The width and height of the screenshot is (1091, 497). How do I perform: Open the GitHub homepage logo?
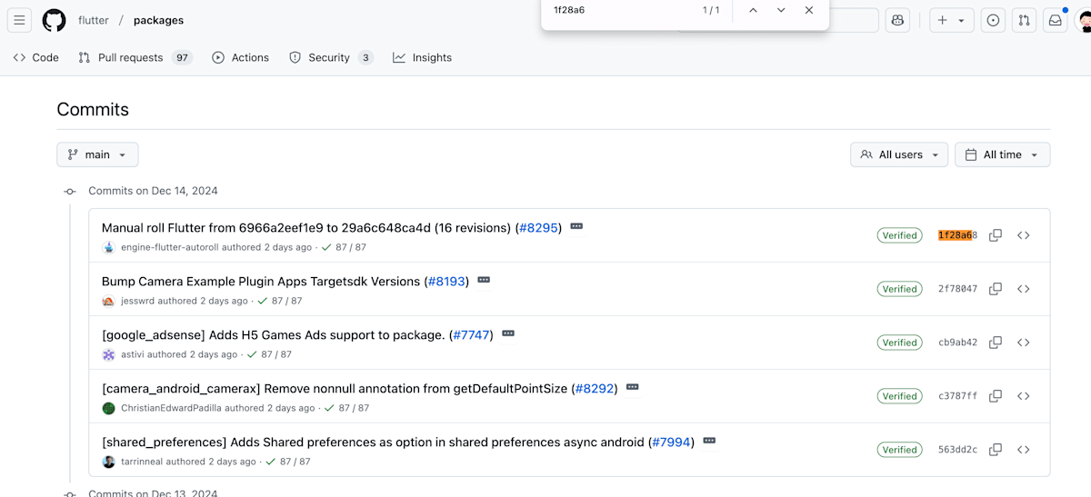54,20
